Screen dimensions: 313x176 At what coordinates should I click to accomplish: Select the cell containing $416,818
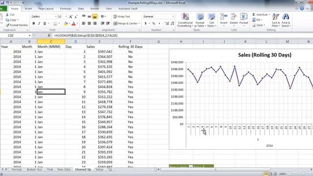(99, 87)
